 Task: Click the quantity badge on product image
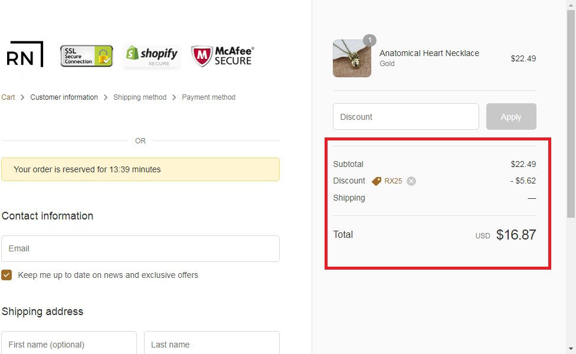[x=369, y=41]
